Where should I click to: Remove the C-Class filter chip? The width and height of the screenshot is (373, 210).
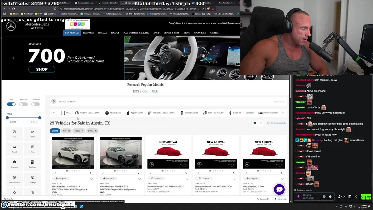click(82, 131)
